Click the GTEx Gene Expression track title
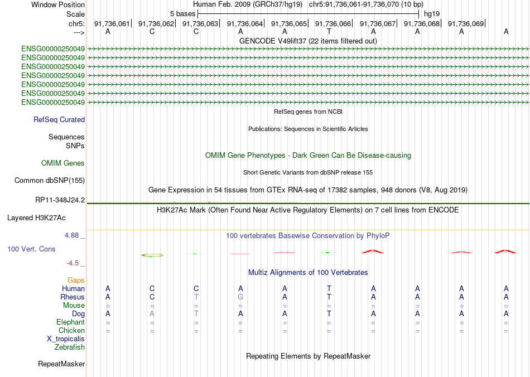 pos(308,190)
